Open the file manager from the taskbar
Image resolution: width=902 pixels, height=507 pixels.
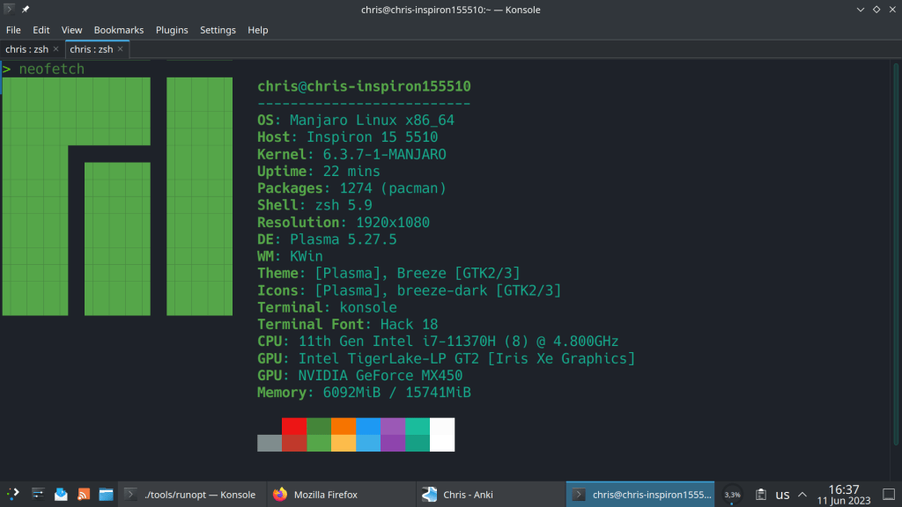pos(106,495)
